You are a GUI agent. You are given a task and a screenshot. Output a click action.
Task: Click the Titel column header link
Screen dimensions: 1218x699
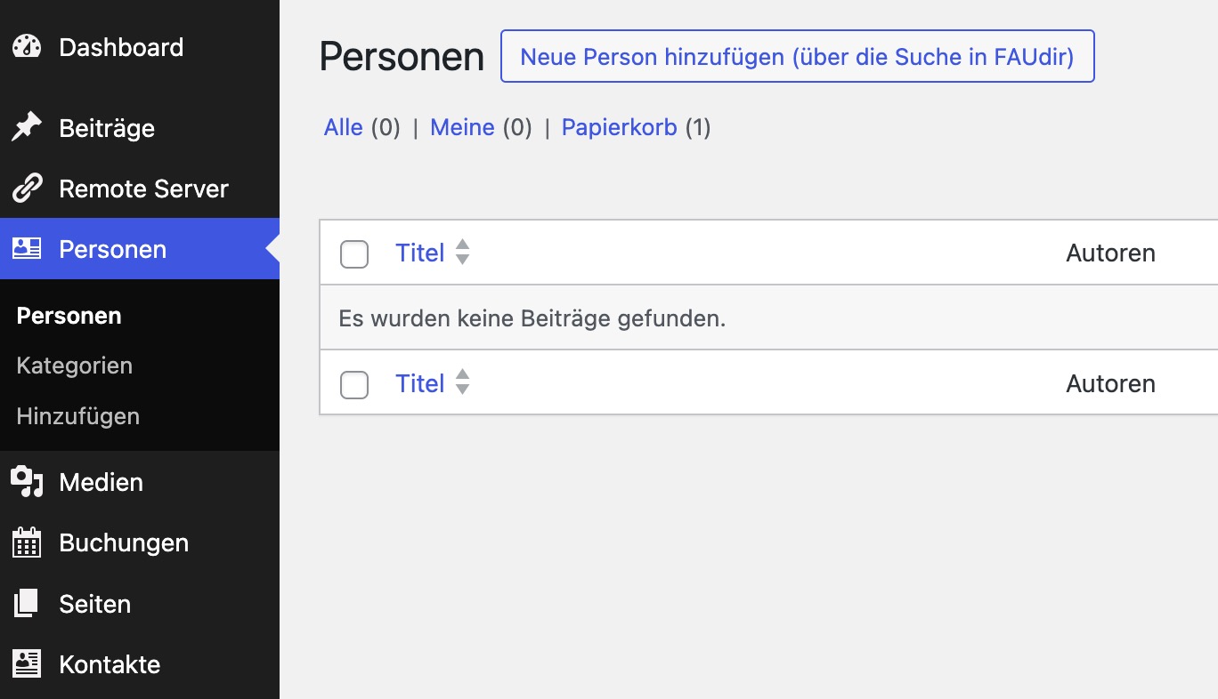click(420, 253)
